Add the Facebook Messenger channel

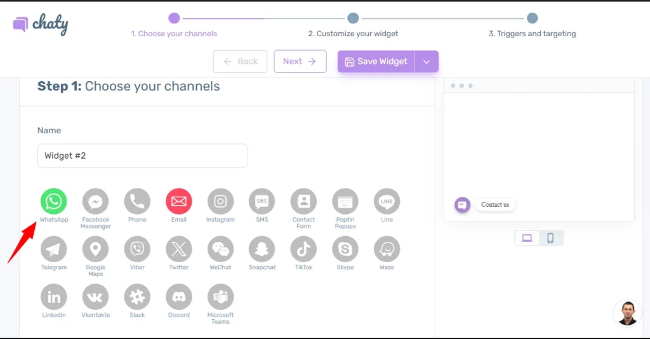tap(95, 201)
